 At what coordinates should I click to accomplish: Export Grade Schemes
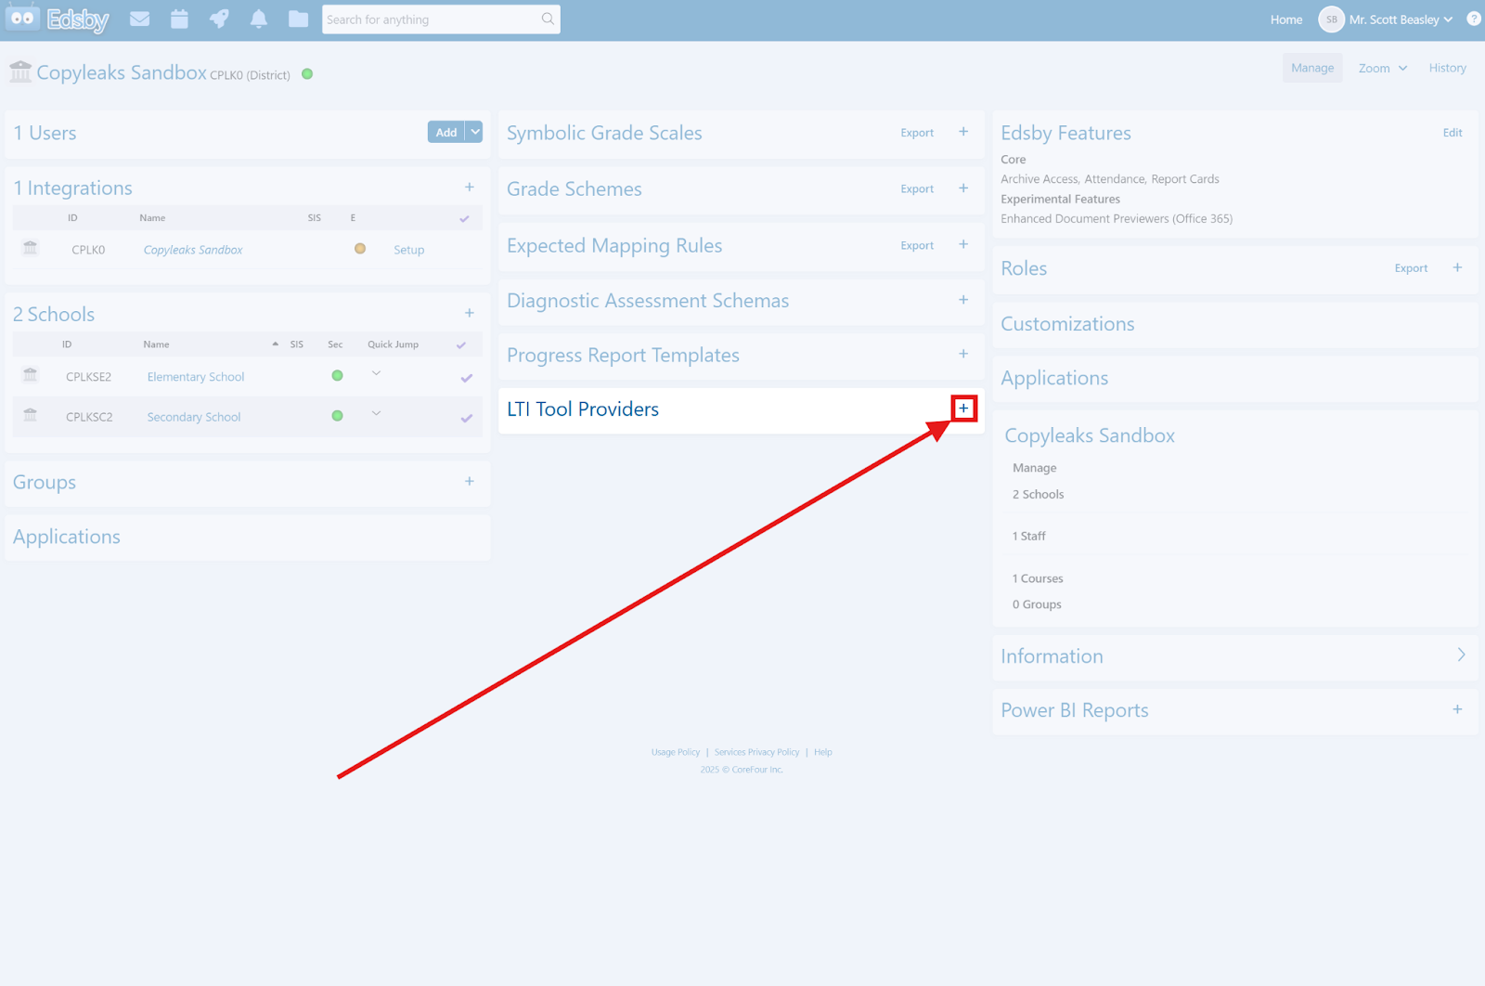917,188
